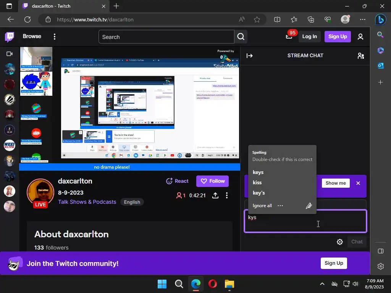Open the Edge profile avatar
Screen dimensions: 391x293
pyautogui.click(x=345, y=19)
